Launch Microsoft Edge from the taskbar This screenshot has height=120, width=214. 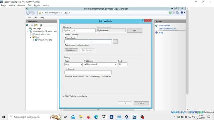tap(96, 117)
